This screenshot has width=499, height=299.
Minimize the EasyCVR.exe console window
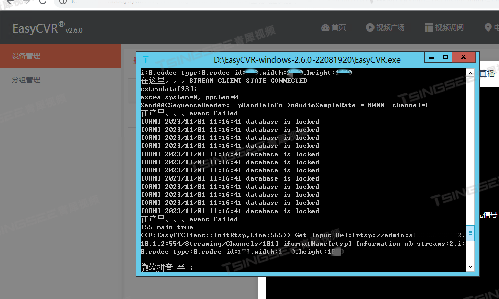(x=431, y=57)
